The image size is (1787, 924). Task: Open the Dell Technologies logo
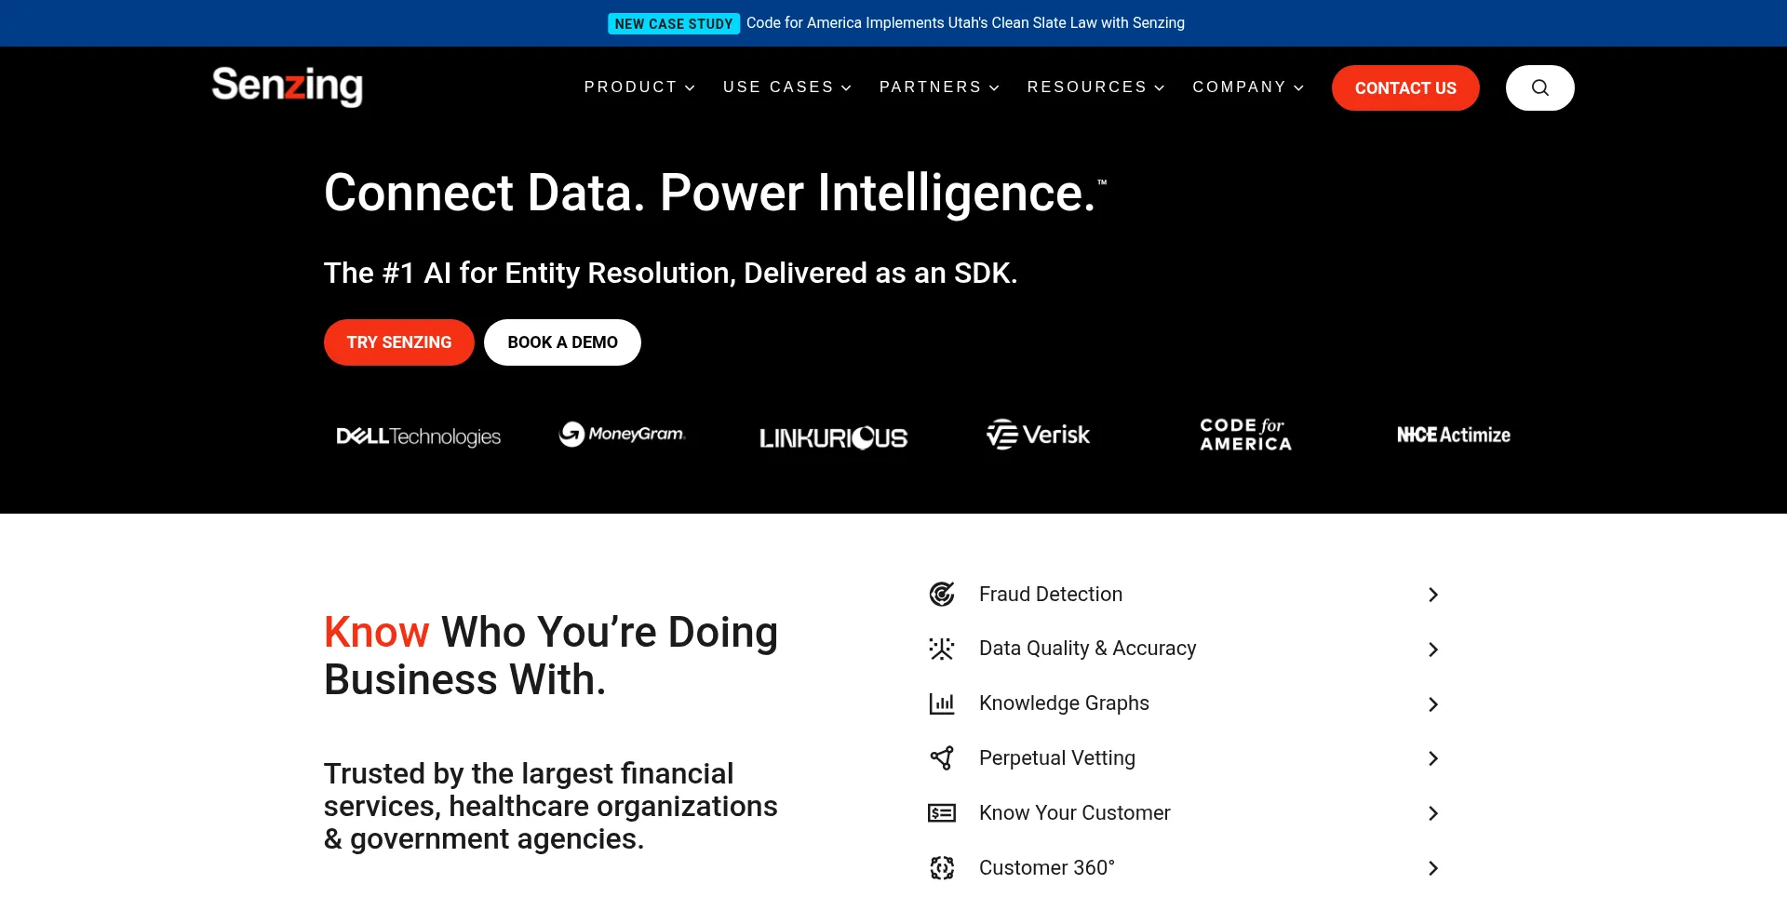(418, 436)
